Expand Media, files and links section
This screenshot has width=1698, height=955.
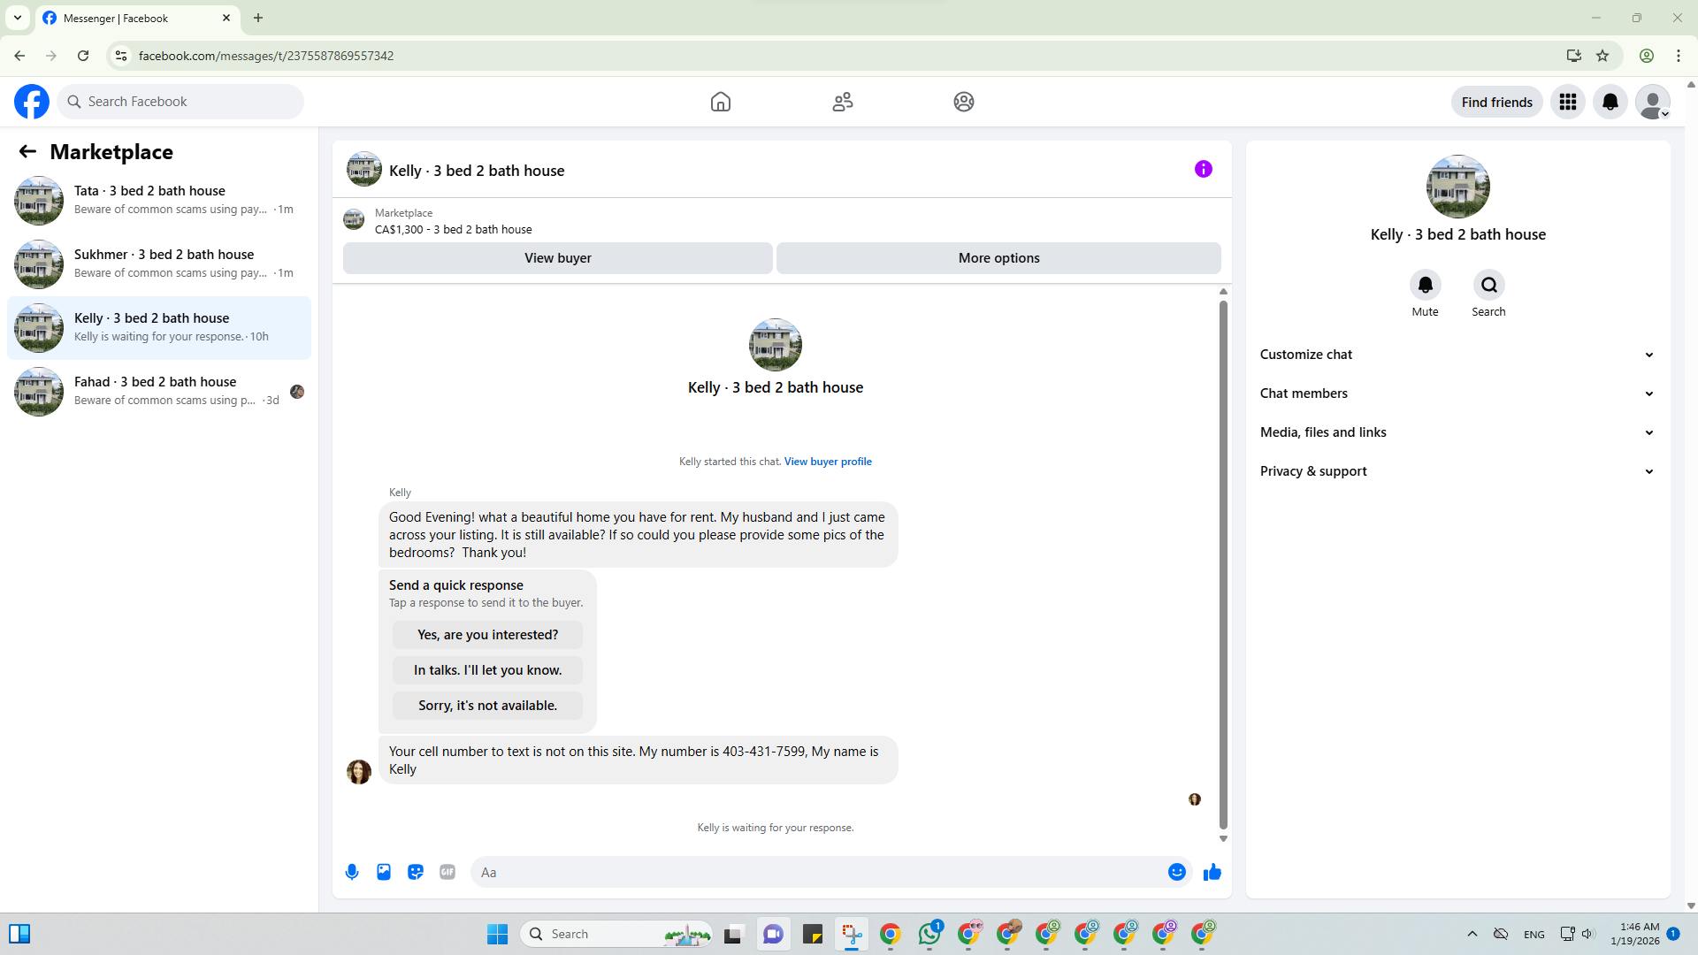coord(1457,432)
